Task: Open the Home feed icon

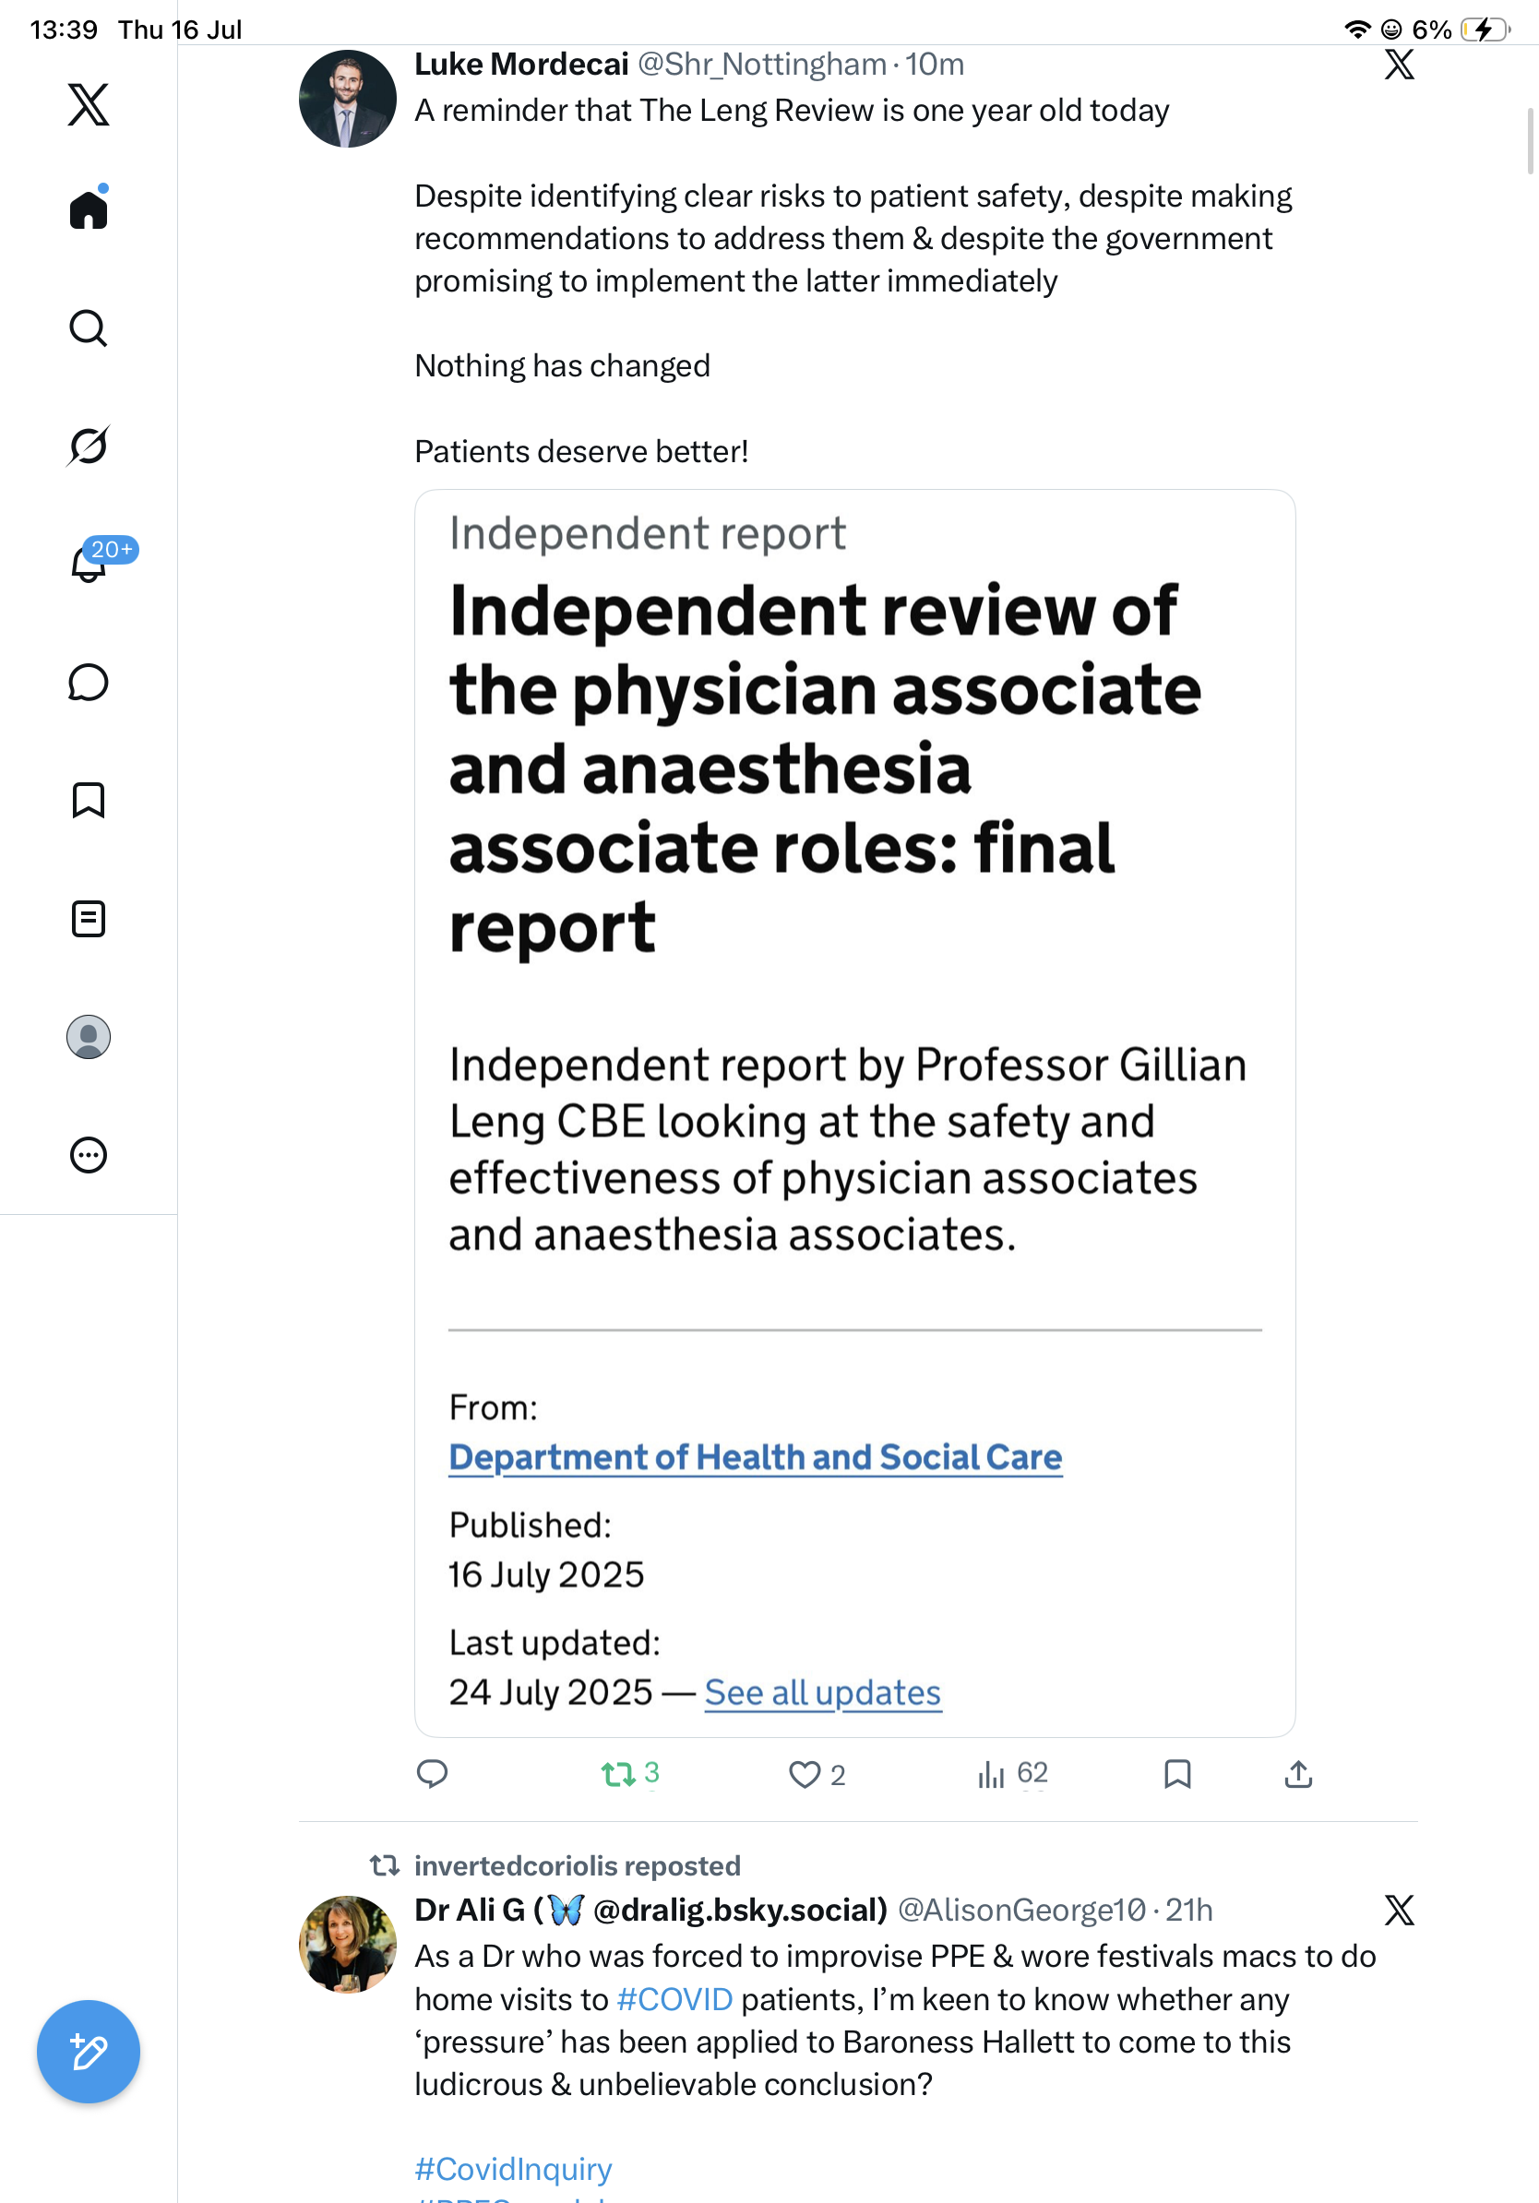Action: (89, 209)
